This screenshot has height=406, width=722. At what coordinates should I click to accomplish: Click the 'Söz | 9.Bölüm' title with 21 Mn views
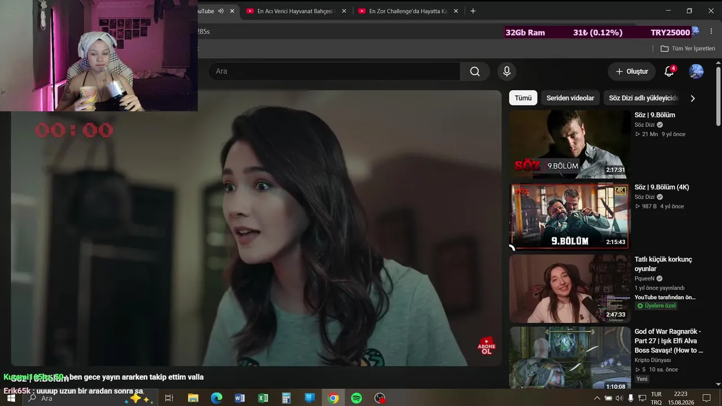(655, 115)
